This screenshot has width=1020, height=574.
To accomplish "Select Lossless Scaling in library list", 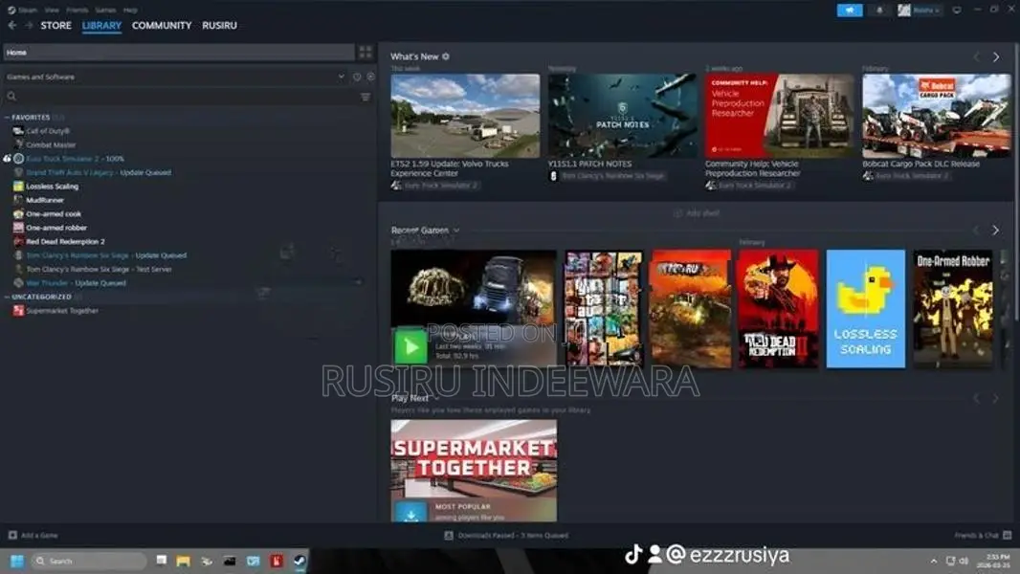I will pos(52,186).
